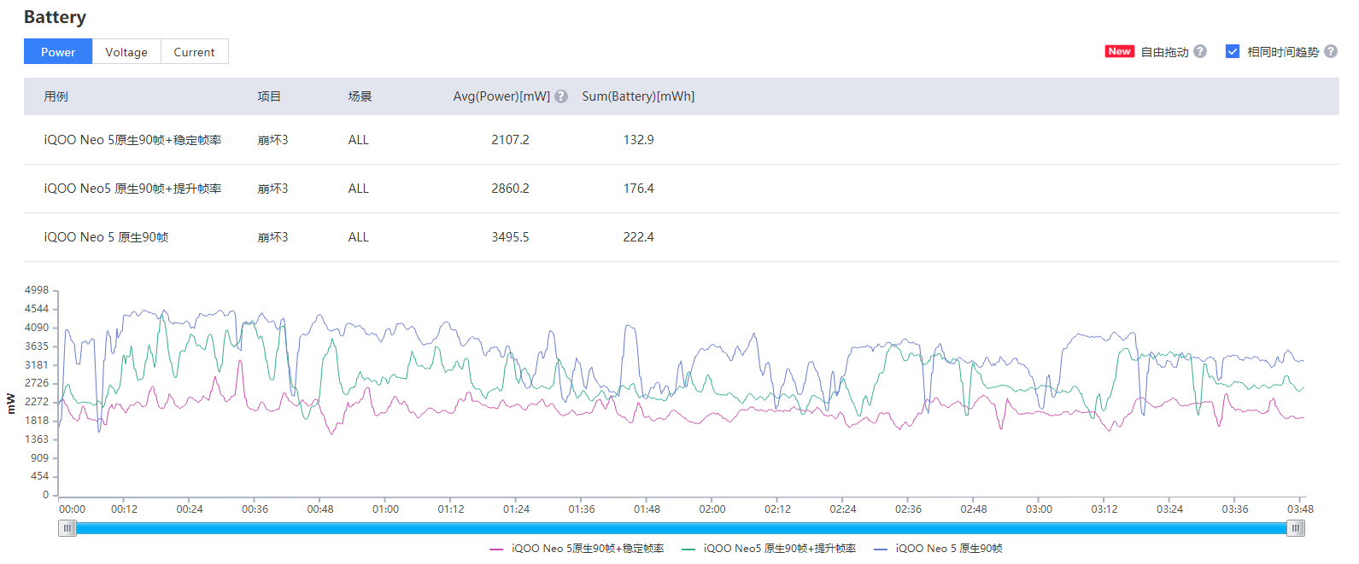Select row iQOO Neo5 原生90帧+提升帧率
The image size is (1359, 564).
click(x=682, y=189)
